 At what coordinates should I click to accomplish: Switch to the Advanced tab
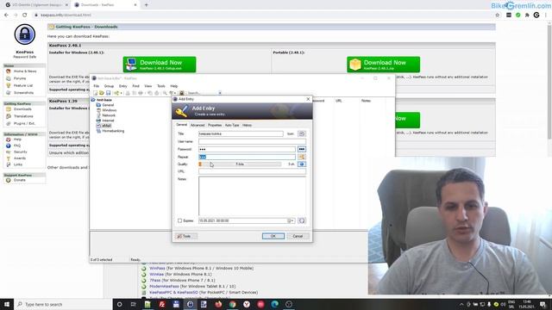coord(198,125)
